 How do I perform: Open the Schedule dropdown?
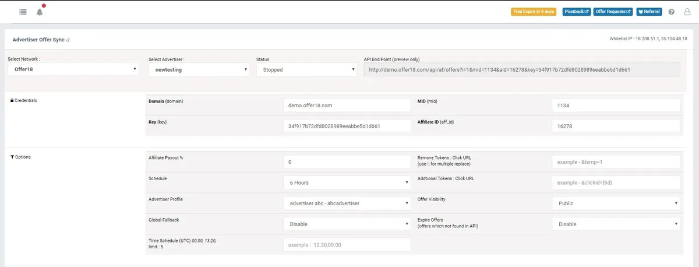click(347, 182)
